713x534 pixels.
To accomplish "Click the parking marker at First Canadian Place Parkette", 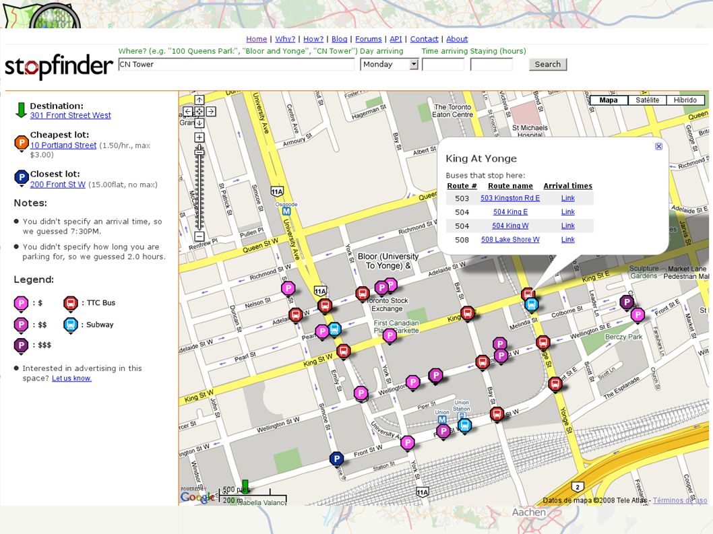I will [x=390, y=336].
